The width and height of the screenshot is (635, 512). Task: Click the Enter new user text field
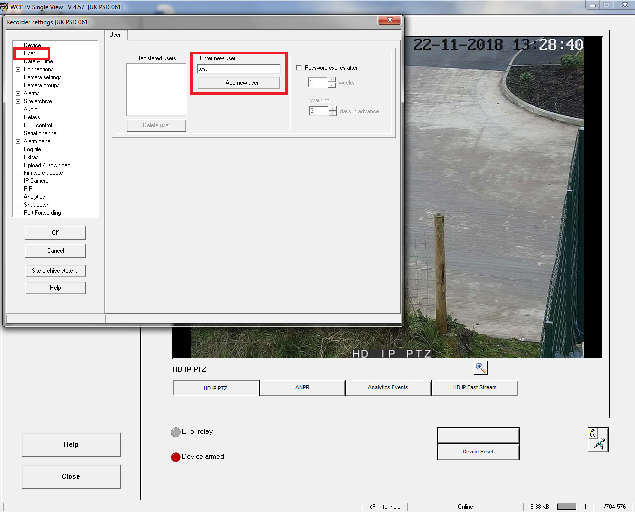[239, 69]
